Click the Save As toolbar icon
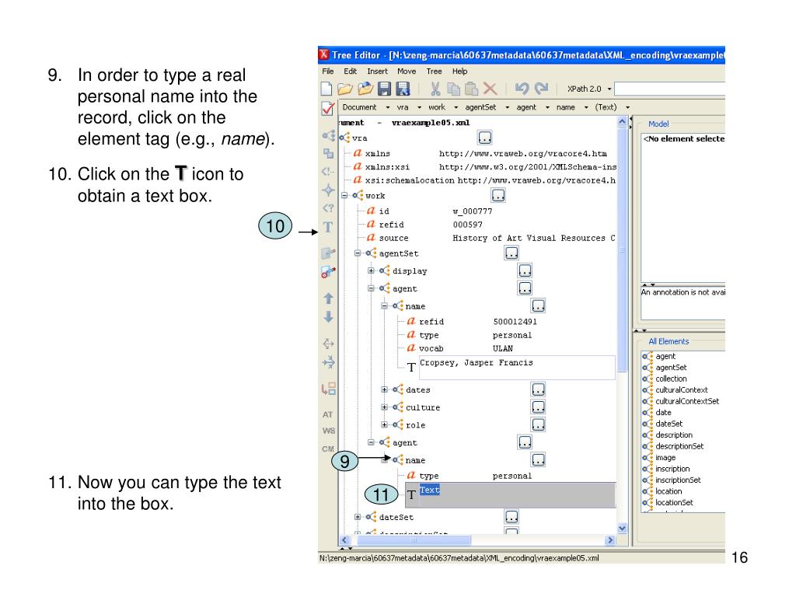The image size is (796, 597). [x=403, y=89]
